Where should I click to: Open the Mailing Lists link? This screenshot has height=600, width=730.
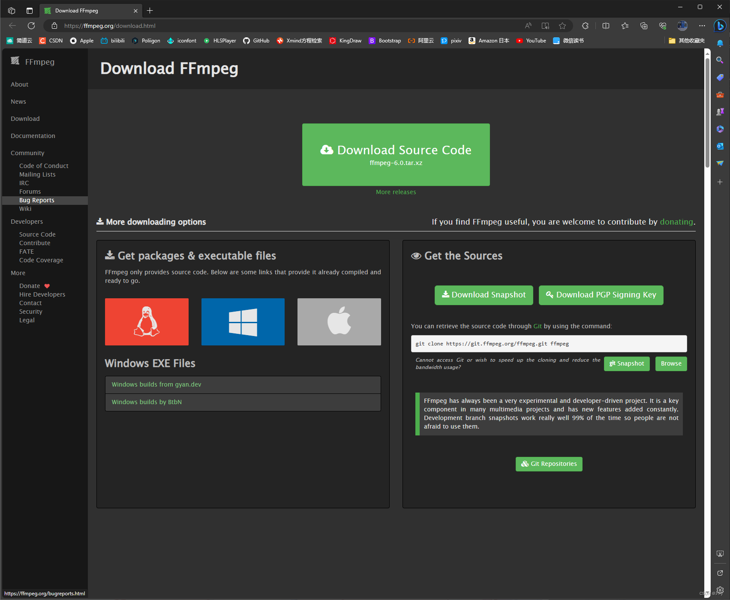37,174
